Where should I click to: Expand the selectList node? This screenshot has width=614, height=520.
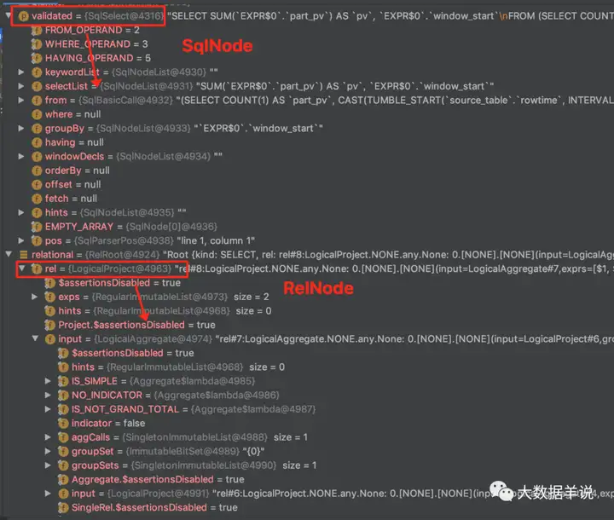pos(21,86)
